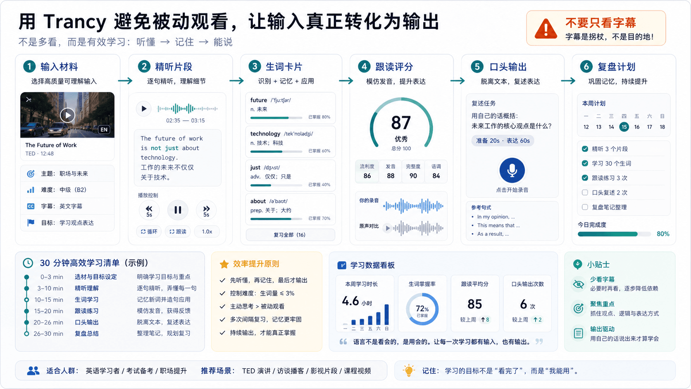Select day 12 in the weekly calendar
The width and height of the screenshot is (691, 389).
(586, 127)
